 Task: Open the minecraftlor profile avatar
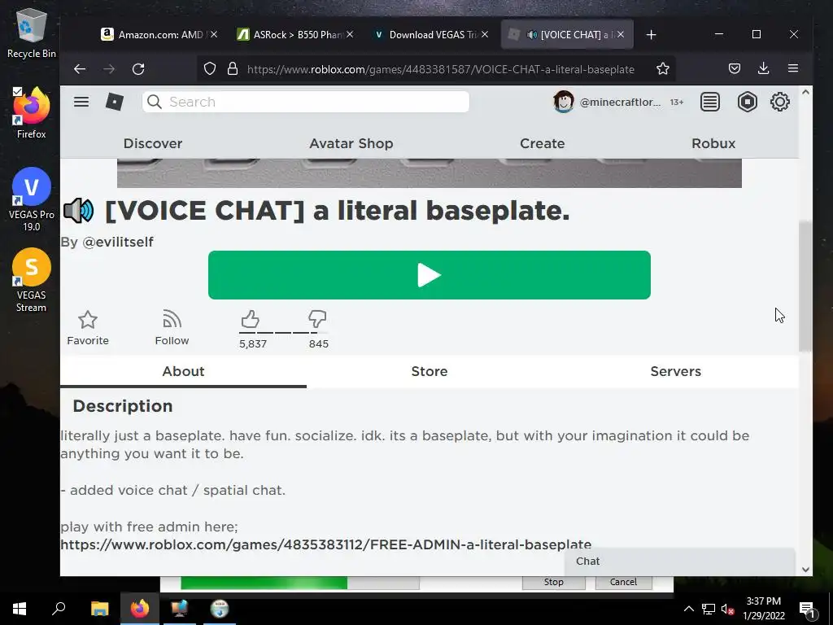[563, 102]
